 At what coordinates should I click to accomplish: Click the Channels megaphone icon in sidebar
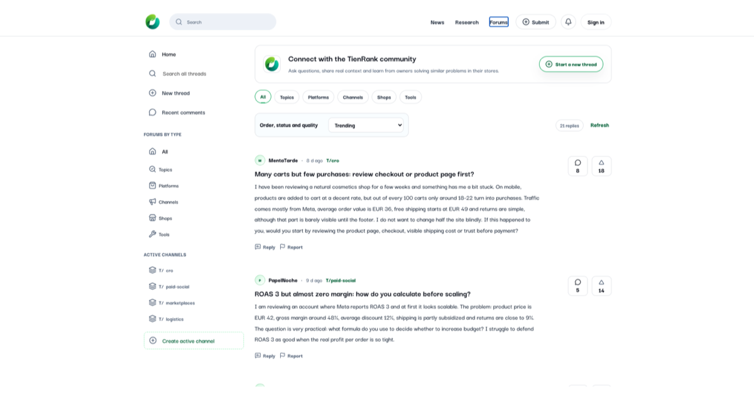click(x=153, y=202)
